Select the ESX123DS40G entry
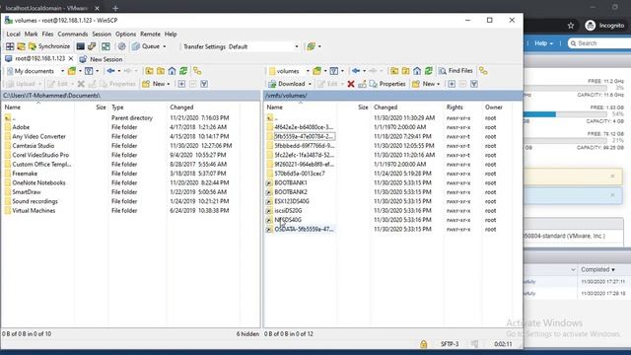Viewport: 631px width, 355px height. tap(292, 201)
